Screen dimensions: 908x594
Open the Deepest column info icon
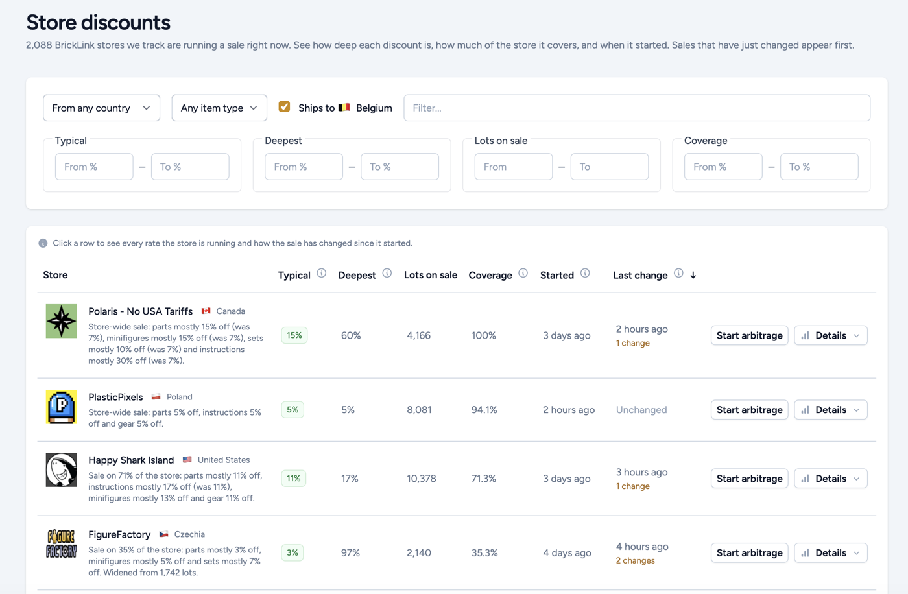point(387,274)
